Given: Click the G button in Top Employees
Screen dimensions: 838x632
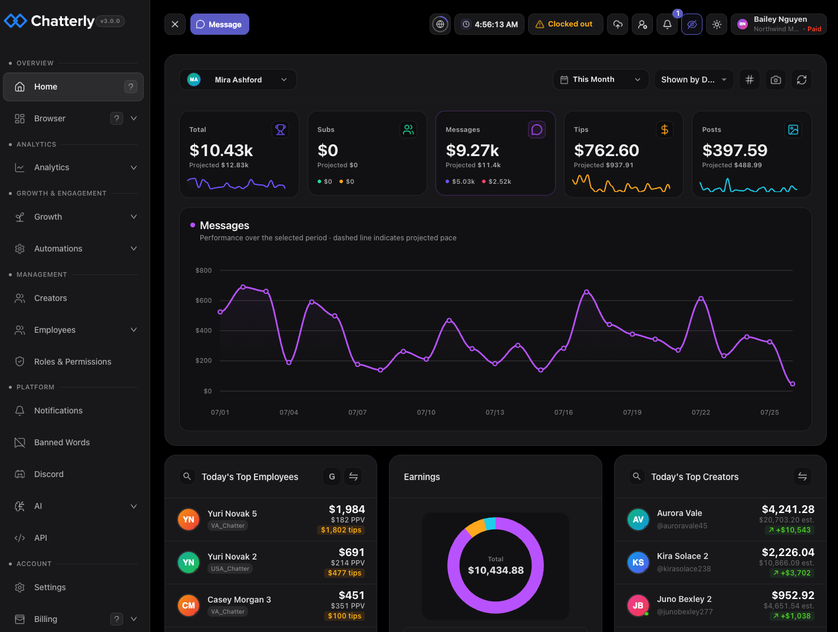Looking at the screenshot, I should tap(332, 477).
